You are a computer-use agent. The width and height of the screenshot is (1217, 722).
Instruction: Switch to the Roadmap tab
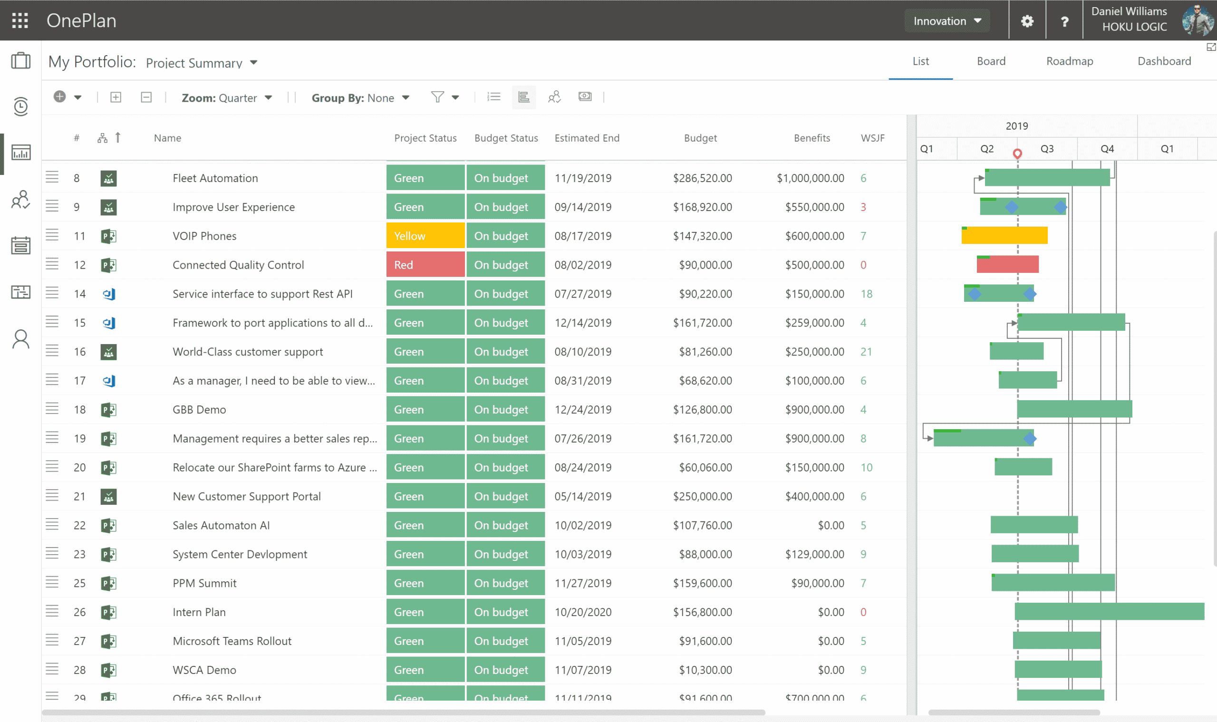(1069, 60)
